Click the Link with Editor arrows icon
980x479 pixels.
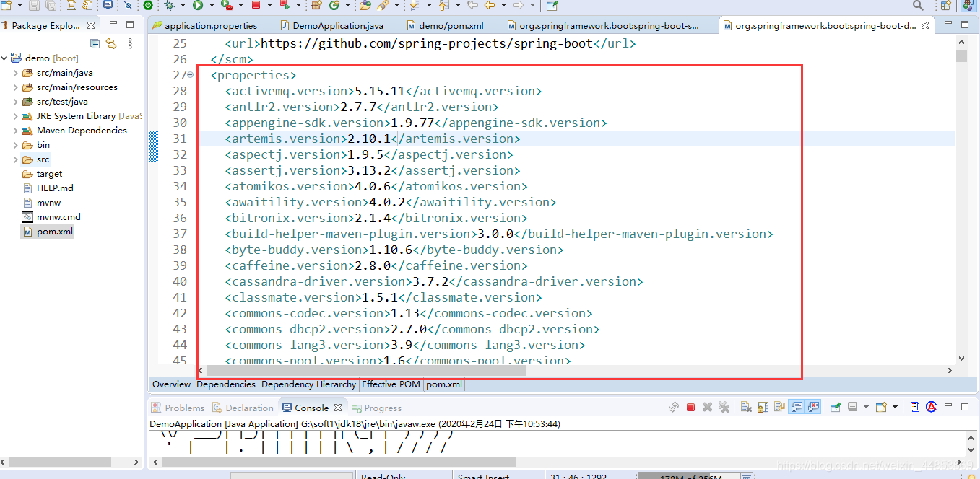tap(111, 43)
